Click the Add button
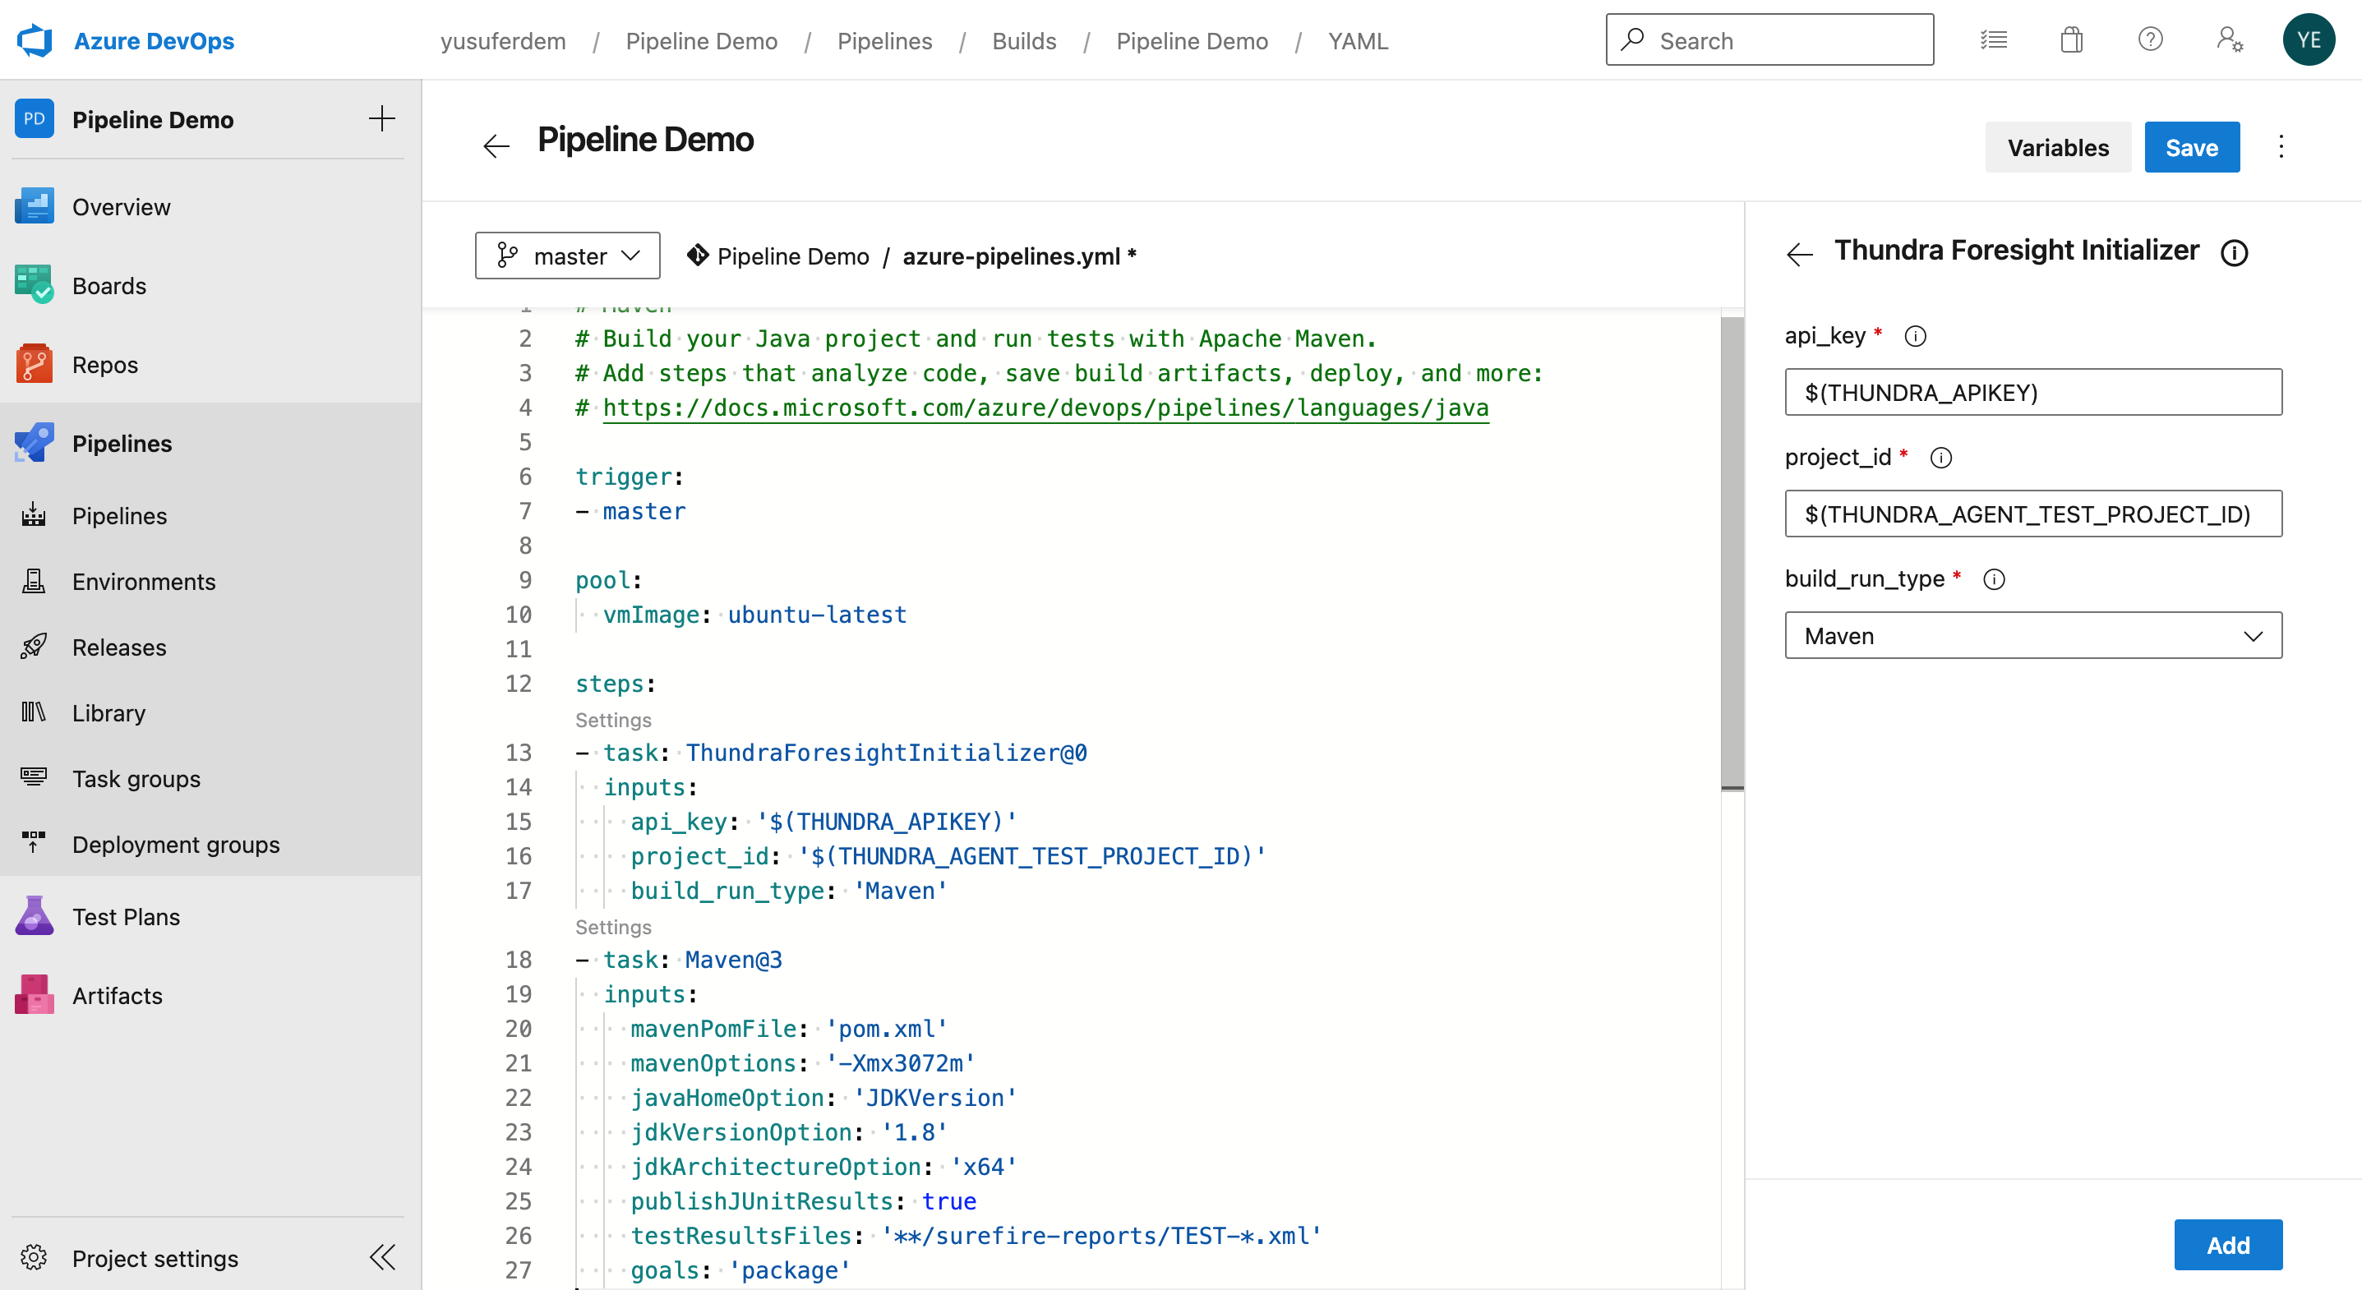 coord(2228,1245)
